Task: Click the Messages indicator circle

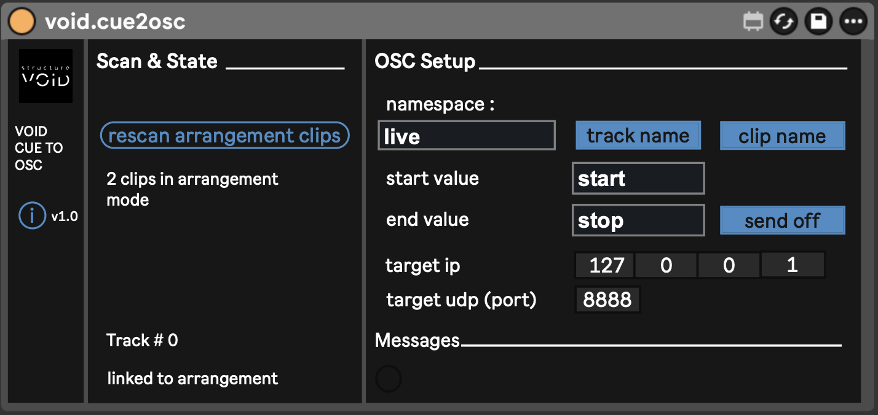Action: point(389,379)
